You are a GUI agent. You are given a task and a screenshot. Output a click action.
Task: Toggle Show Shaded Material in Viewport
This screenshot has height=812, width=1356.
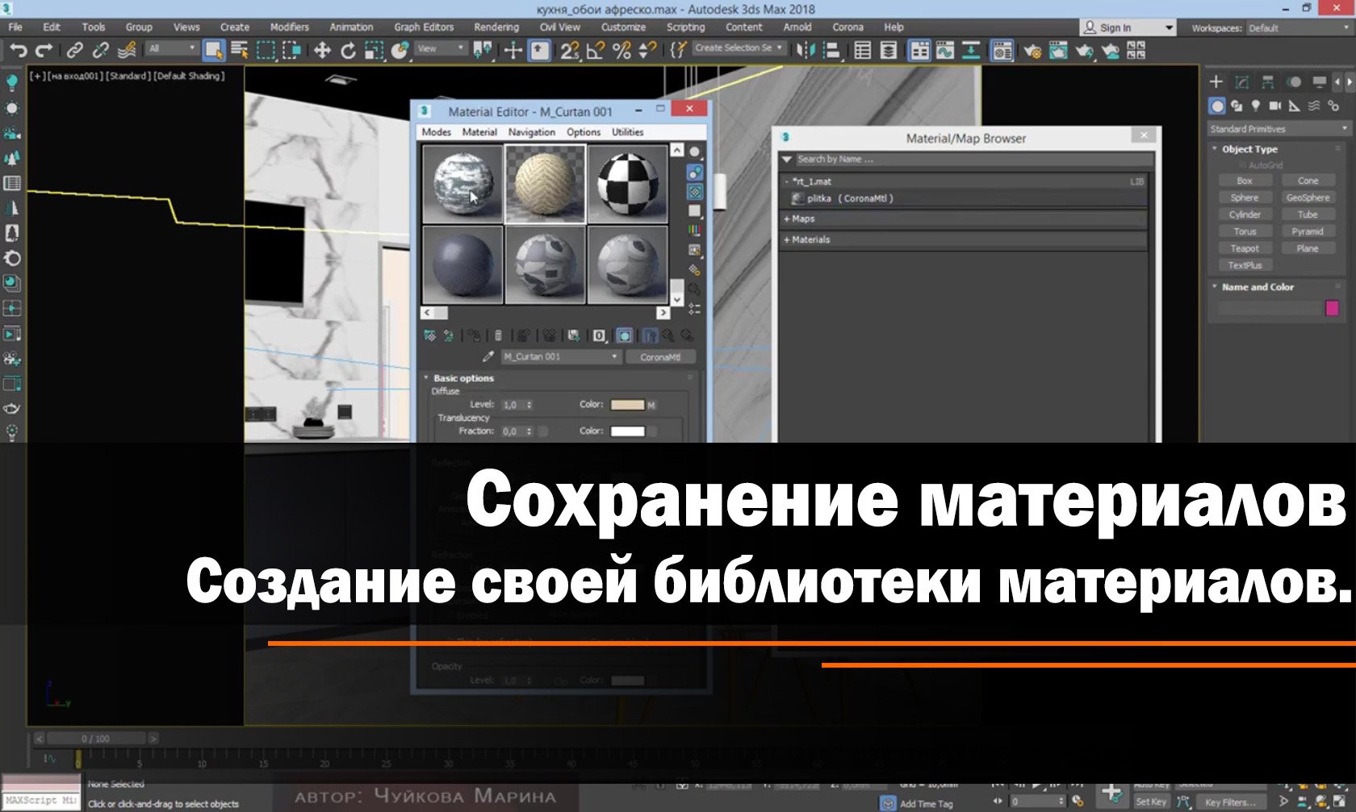[x=624, y=335]
